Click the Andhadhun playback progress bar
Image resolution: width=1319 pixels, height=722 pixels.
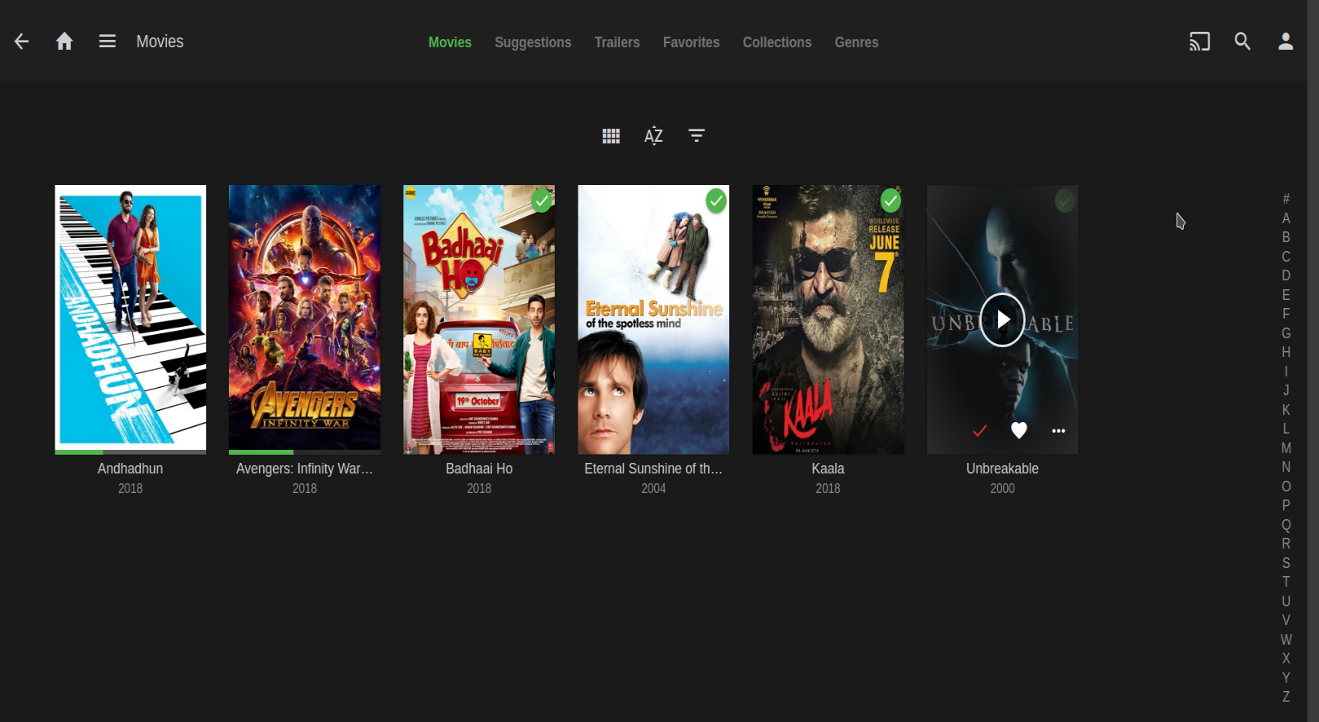[130, 452]
